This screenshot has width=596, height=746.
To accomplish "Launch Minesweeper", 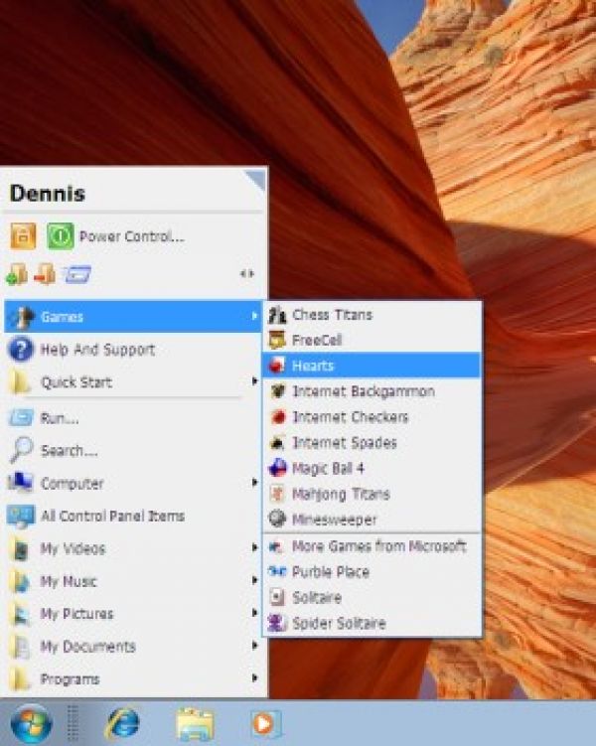I will [x=372, y=520].
